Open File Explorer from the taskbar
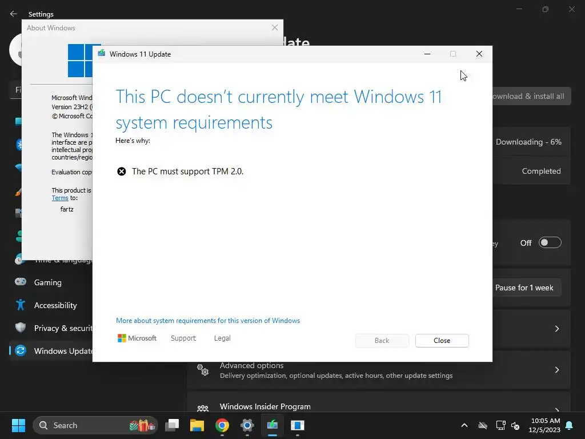Image resolution: width=585 pixels, height=439 pixels. click(x=197, y=425)
